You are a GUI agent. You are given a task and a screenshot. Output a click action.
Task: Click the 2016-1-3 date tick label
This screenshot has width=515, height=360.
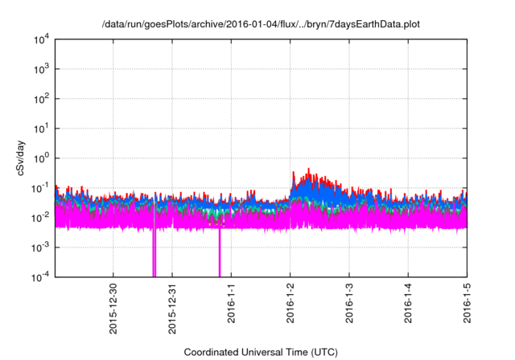[349, 303]
